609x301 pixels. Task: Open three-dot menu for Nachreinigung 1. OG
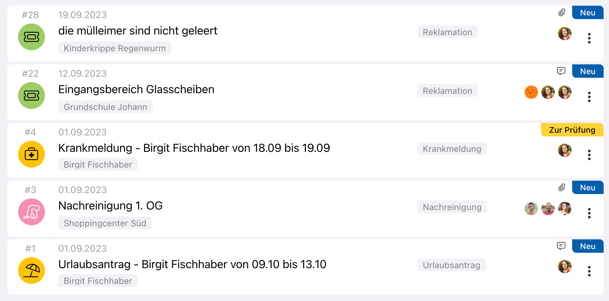589,213
